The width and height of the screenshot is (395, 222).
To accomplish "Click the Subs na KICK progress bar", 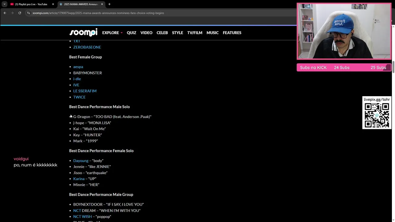I will point(344,68).
